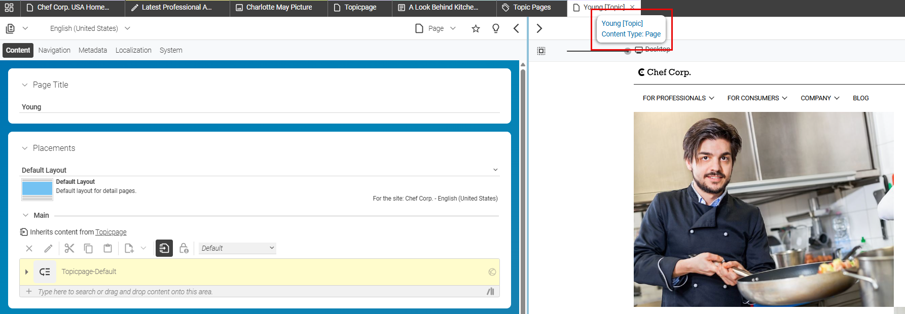This screenshot has width=905, height=314.
Task: Switch to the Topic Pages tab
Action: (531, 8)
